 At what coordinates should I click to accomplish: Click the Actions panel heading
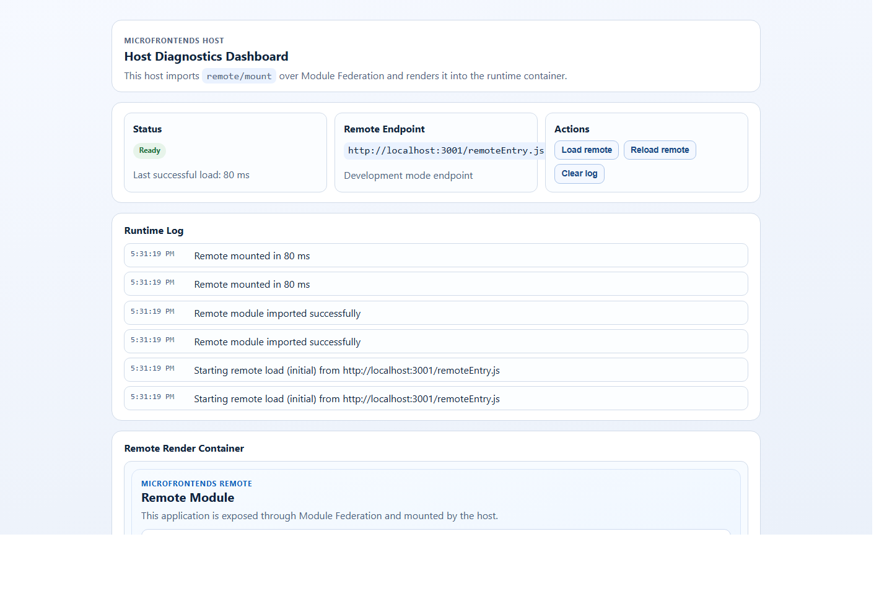(x=572, y=129)
